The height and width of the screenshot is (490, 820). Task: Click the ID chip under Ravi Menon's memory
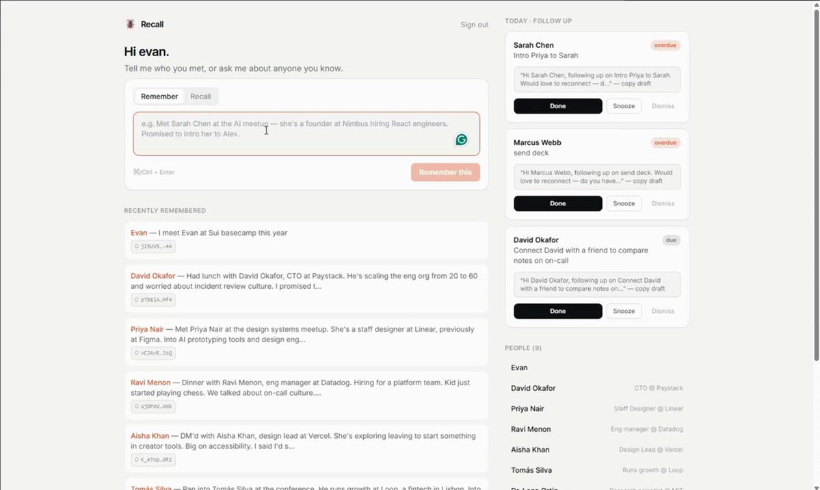coord(153,407)
